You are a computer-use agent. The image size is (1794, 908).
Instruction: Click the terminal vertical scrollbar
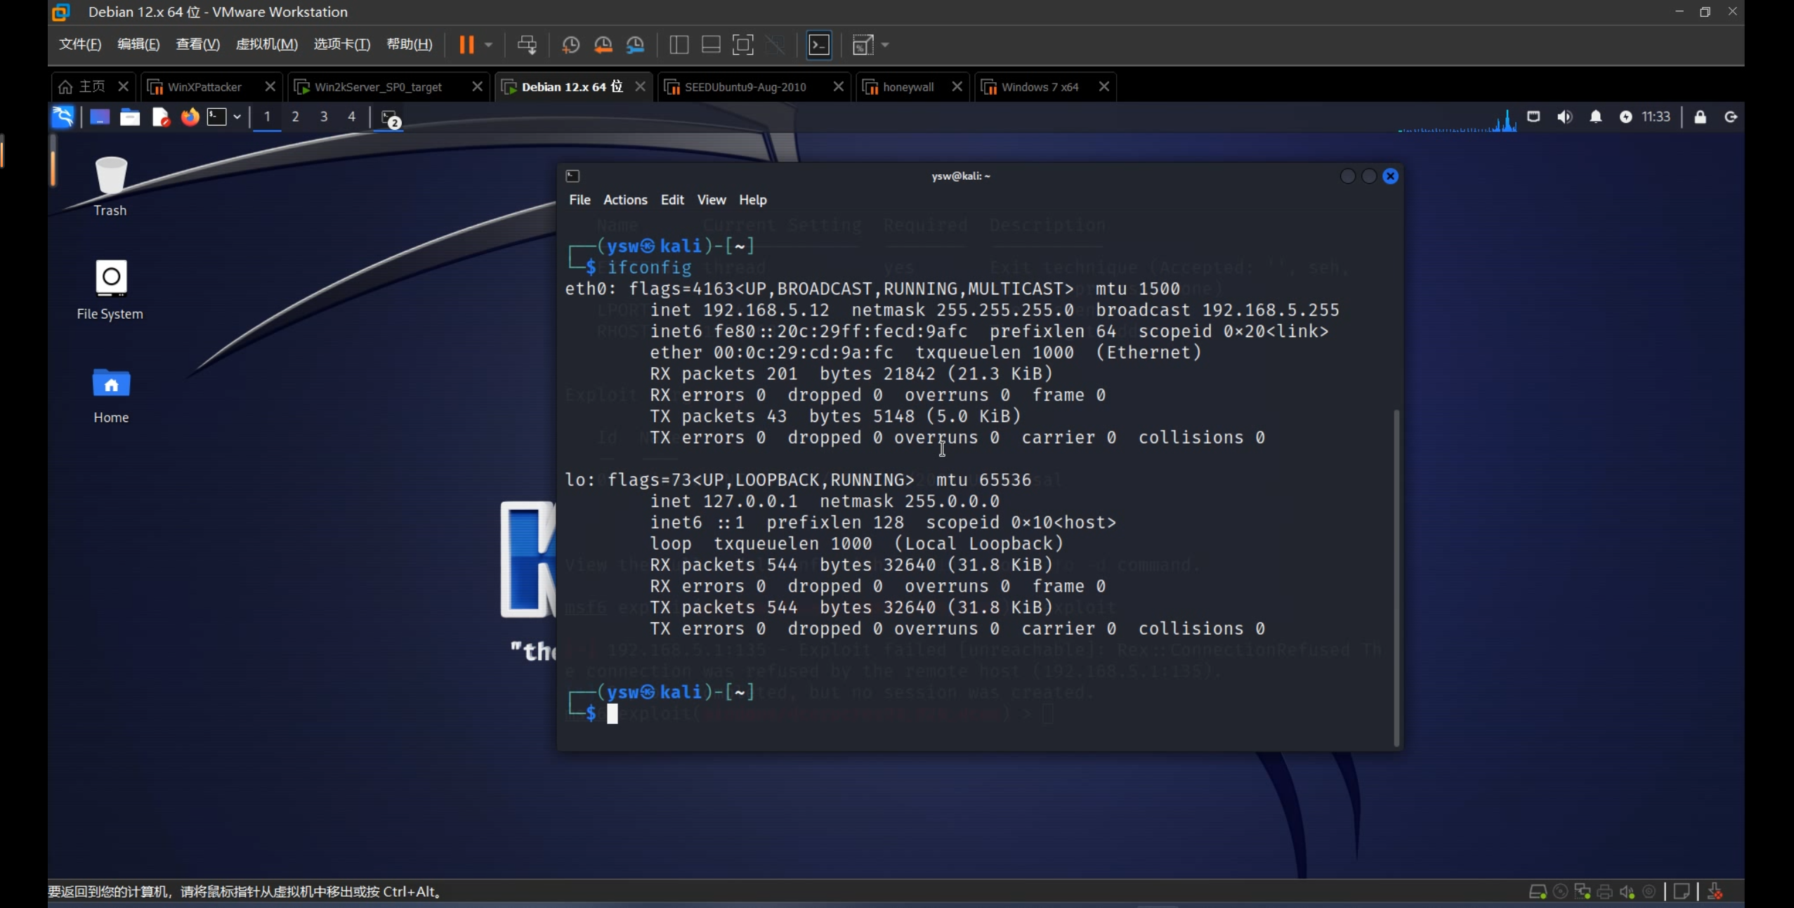1396,576
